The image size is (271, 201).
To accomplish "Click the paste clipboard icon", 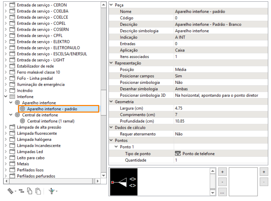I will tap(38, 191).
